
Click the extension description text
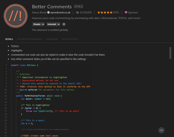[86, 18]
